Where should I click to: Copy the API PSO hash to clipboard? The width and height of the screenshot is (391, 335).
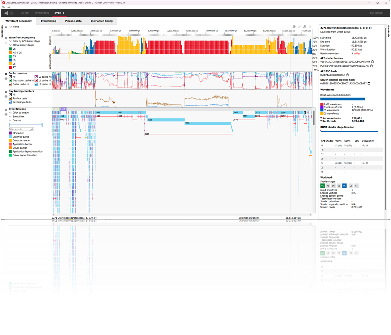click(347, 75)
